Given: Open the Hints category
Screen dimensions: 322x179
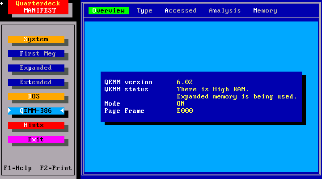Looking at the screenshot, I should pyautogui.click(x=36, y=125).
